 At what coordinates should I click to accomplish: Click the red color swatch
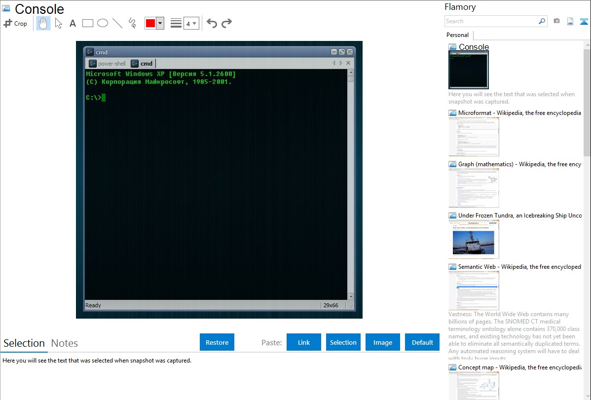tap(150, 23)
